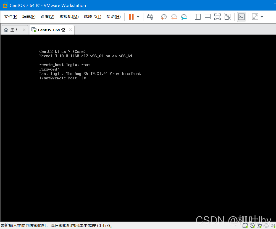Open the 编辑(E) menu
276x229 pixels.
click(29, 17)
